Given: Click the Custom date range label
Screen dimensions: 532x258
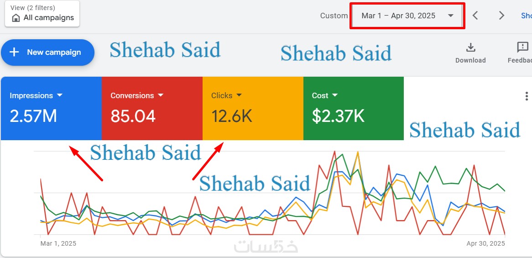Looking at the screenshot, I should pos(334,16).
